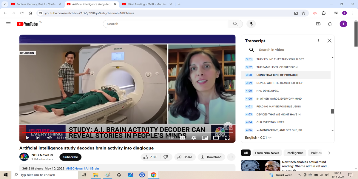Viewport: 358px width, 179px height.
Task: Select the Intelligence filter chip
Action: pyautogui.click(x=295, y=153)
